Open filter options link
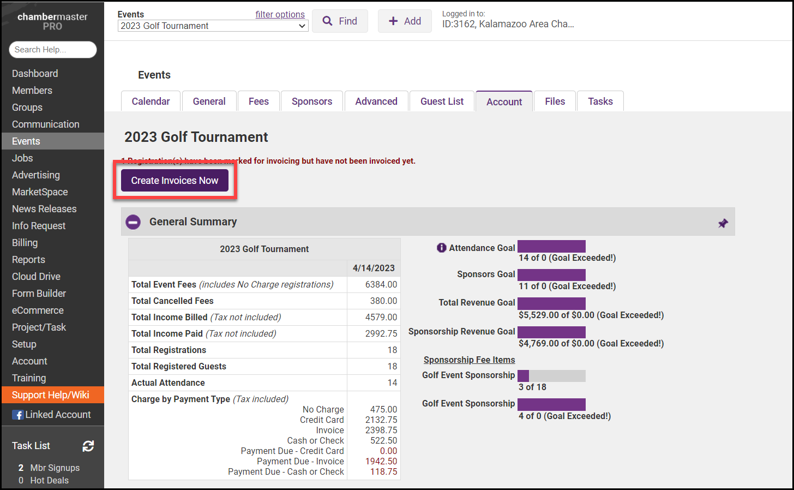794x490 pixels. 280,15
